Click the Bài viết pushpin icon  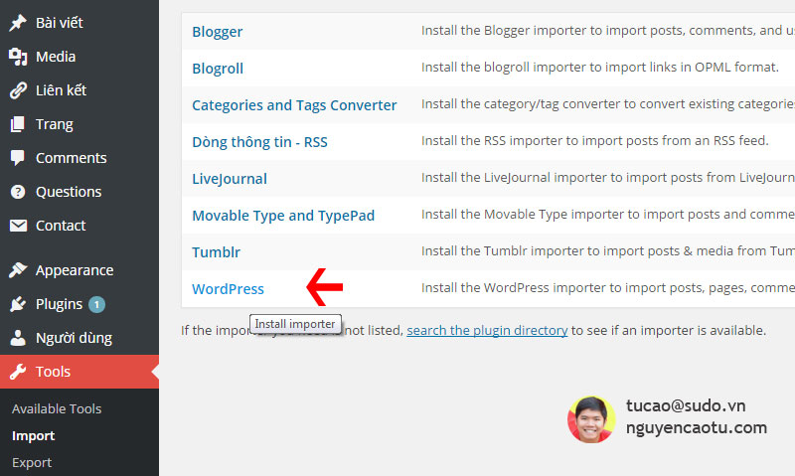point(18,23)
